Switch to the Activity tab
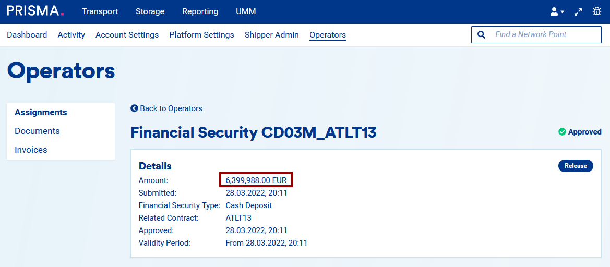 [71, 35]
